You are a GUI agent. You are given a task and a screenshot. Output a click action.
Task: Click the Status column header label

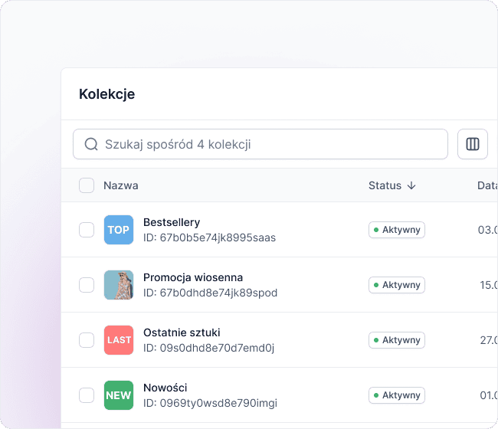(385, 185)
